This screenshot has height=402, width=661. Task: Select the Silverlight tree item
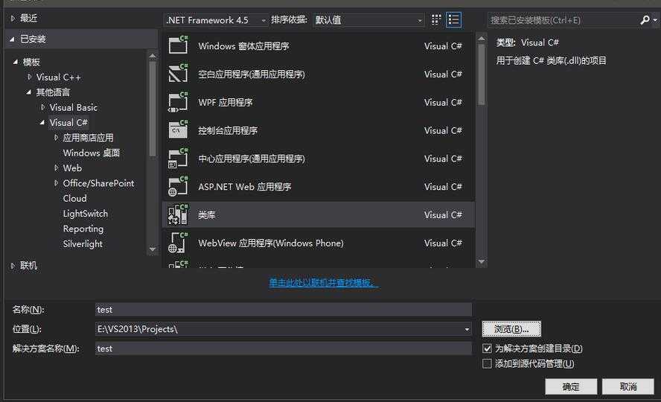pos(83,244)
